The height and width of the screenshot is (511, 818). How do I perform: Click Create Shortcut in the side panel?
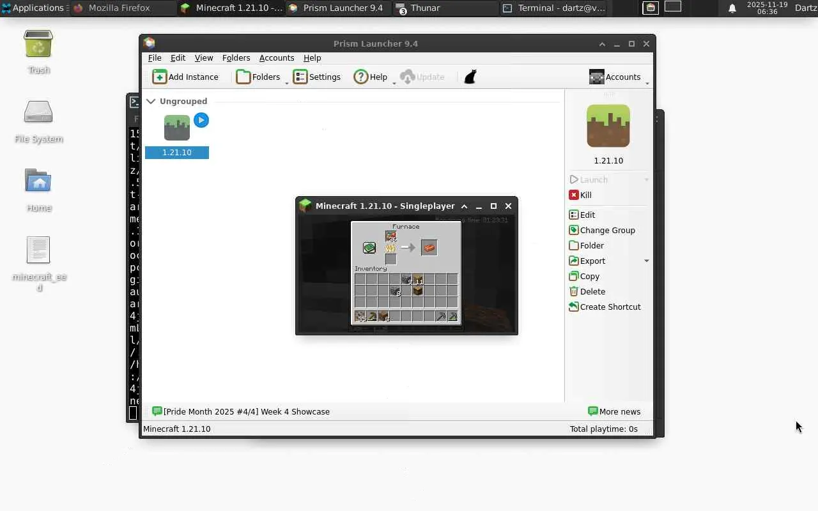605,307
